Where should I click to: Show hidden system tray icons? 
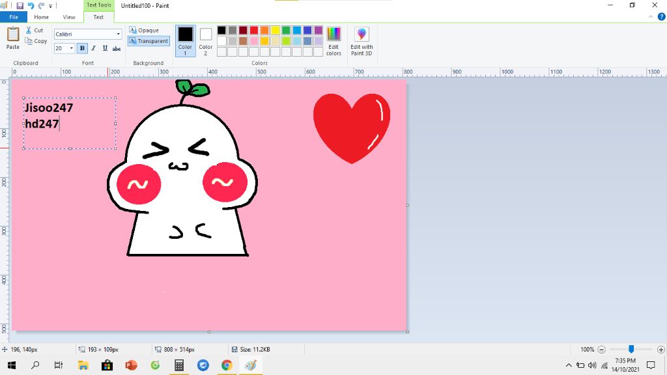(x=569, y=365)
